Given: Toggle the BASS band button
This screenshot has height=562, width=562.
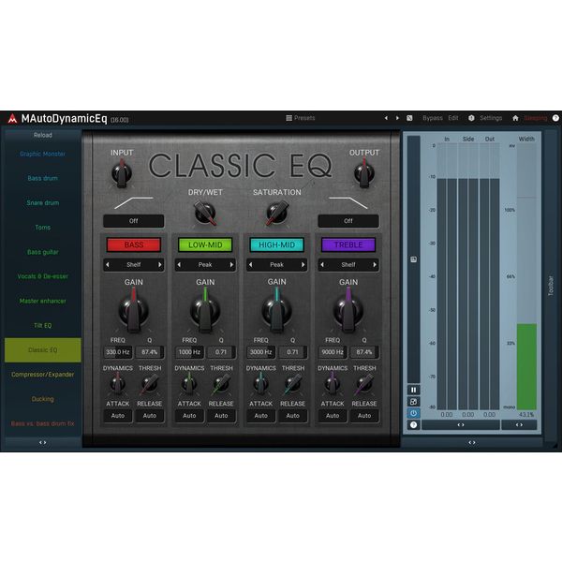Looking at the screenshot, I should tap(134, 244).
